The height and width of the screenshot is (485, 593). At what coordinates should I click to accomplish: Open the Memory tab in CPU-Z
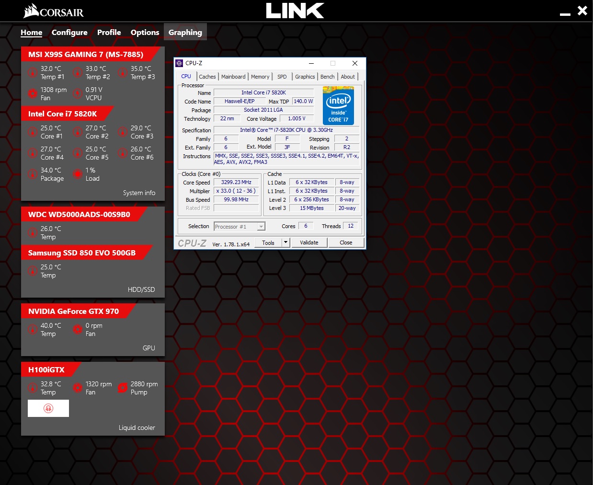point(260,77)
